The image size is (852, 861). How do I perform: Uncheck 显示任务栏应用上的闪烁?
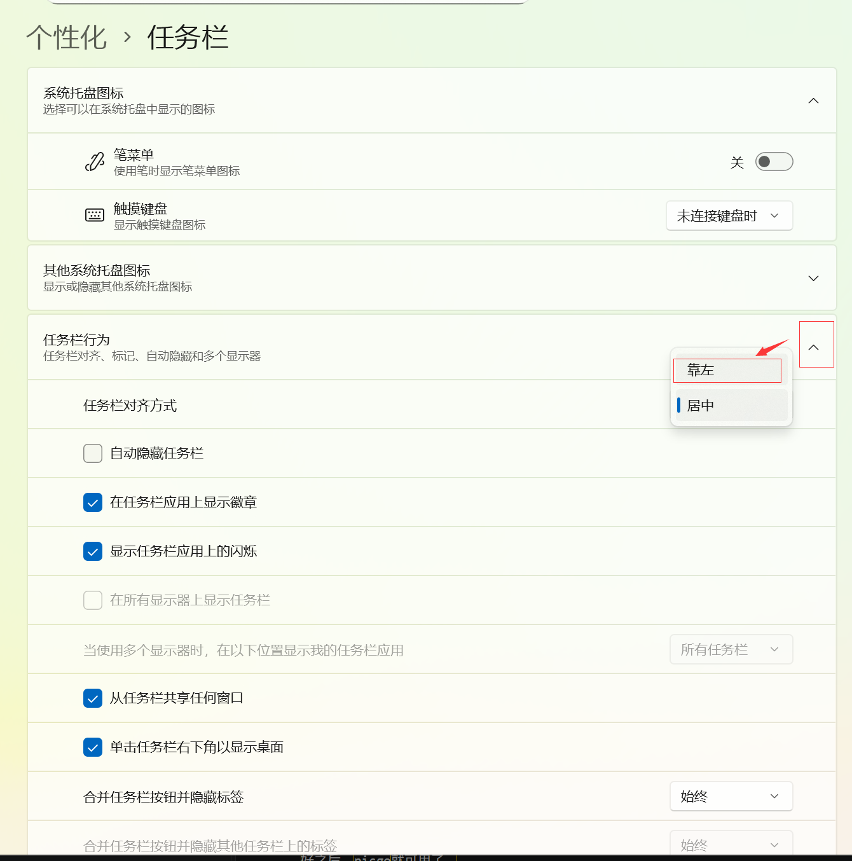pyautogui.click(x=93, y=551)
